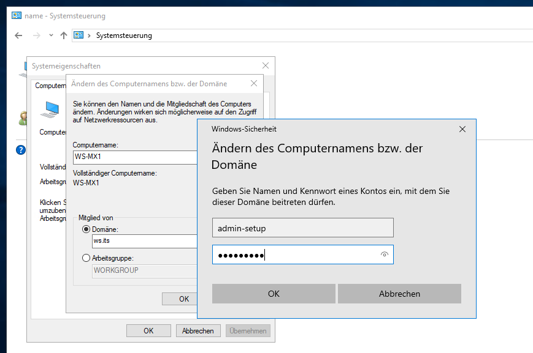Click the control panel icon in address bar
533x353 pixels.
[79, 35]
